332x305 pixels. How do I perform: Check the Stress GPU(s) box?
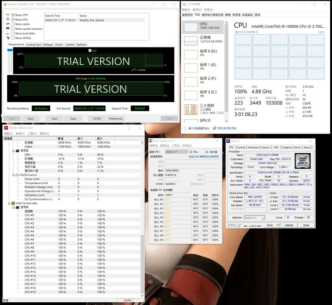click(13, 38)
